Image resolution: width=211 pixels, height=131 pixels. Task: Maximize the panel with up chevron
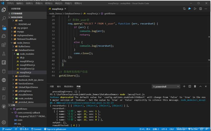click(200, 86)
